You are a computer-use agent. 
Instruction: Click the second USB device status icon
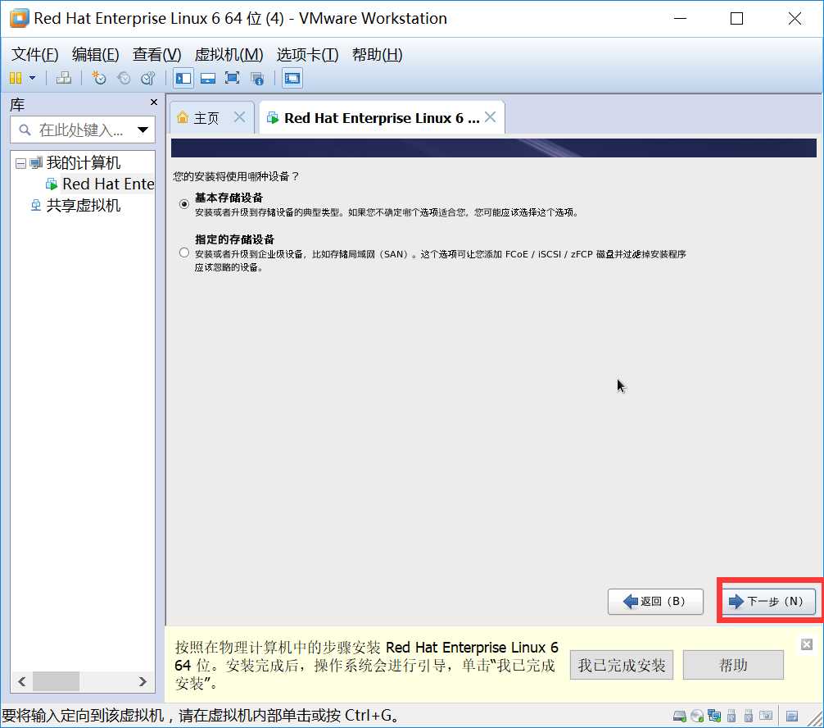[749, 716]
